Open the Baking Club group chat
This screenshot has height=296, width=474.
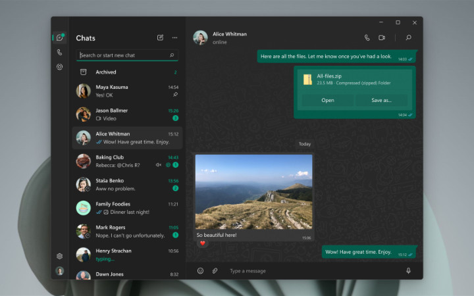[127, 161]
